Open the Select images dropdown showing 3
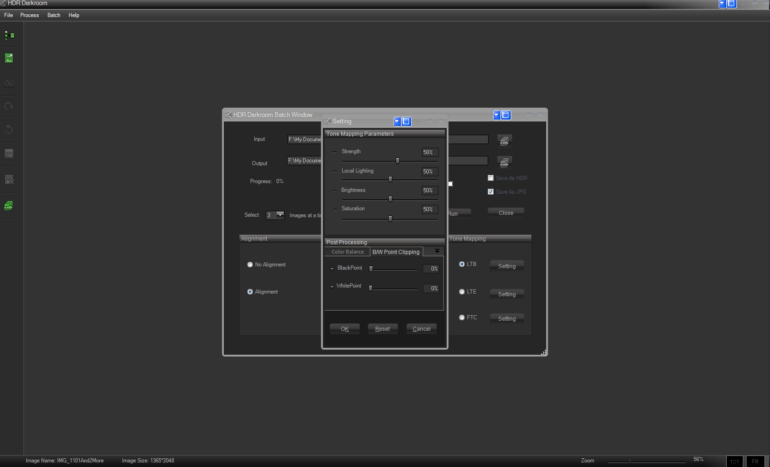Viewport: 770px width, 467px height. coord(281,215)
